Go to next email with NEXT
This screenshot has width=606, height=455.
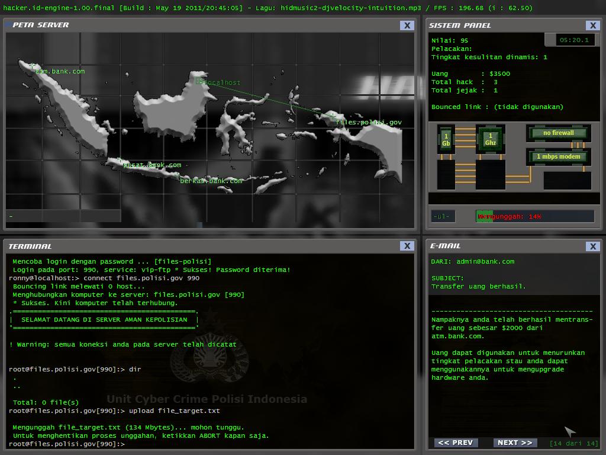click(x=514, y=443)
